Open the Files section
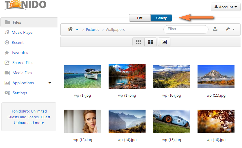242x148 pixels. coord(29,22)
